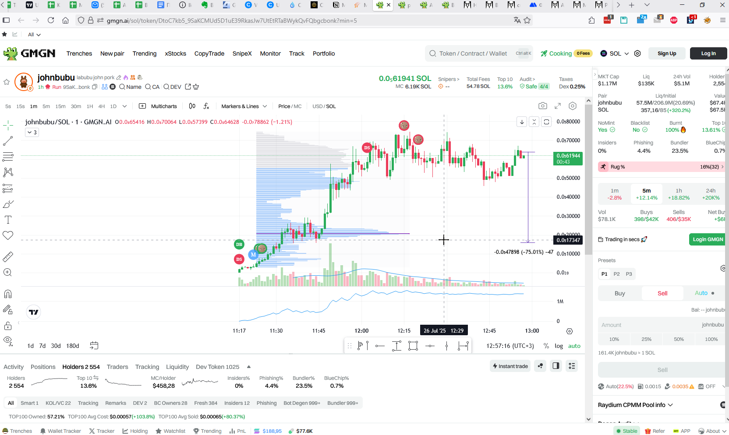Toggle auto scale on price axis

point(574,346)
